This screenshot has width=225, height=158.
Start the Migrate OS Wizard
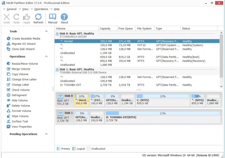(24, 44)
